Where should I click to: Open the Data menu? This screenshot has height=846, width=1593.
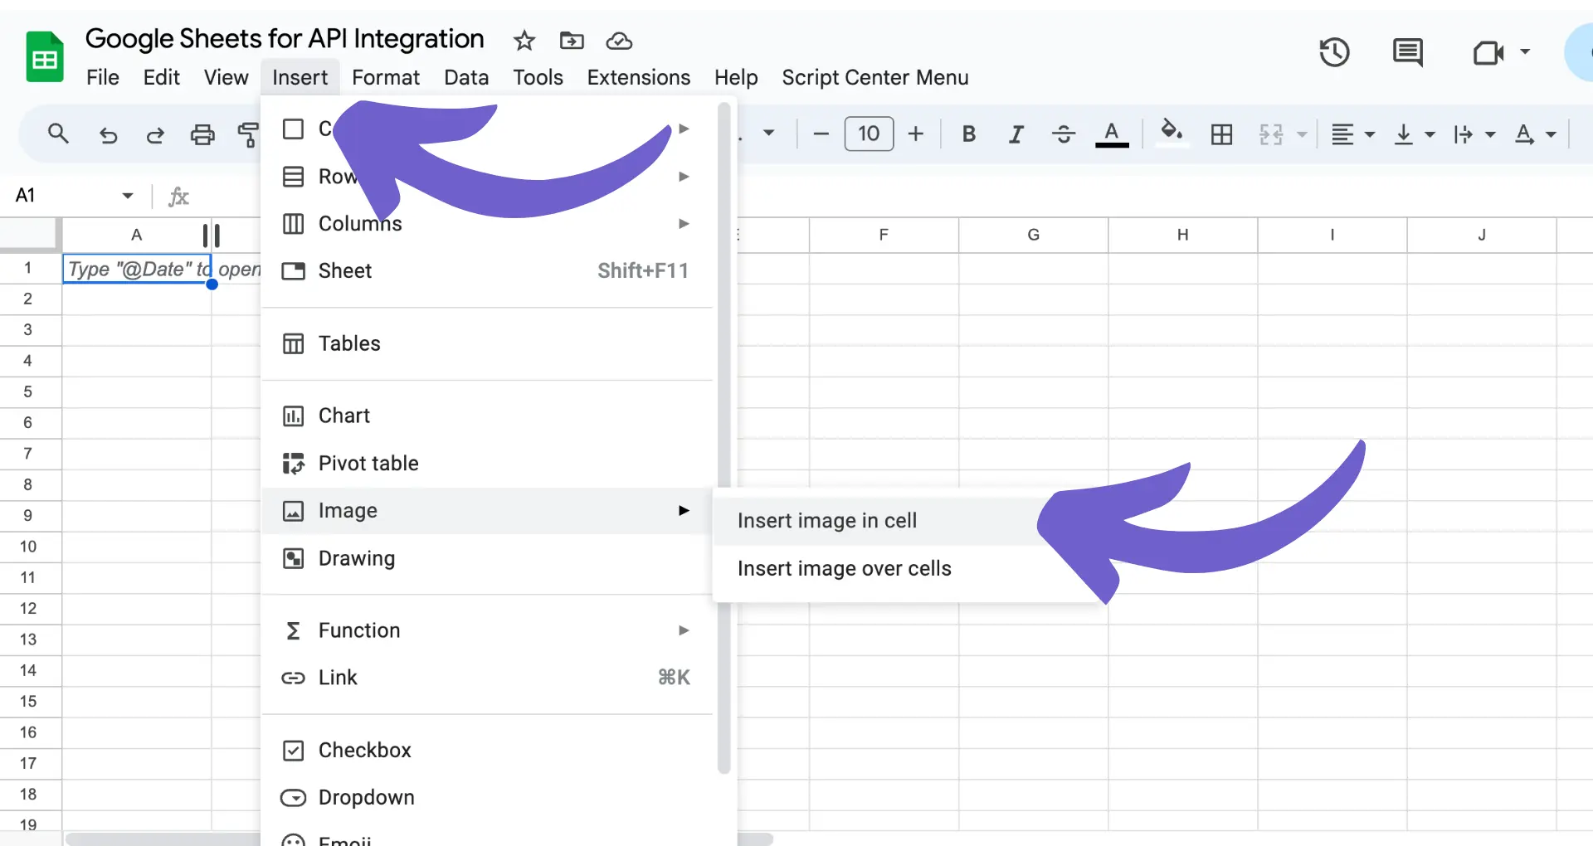point(466,77)
